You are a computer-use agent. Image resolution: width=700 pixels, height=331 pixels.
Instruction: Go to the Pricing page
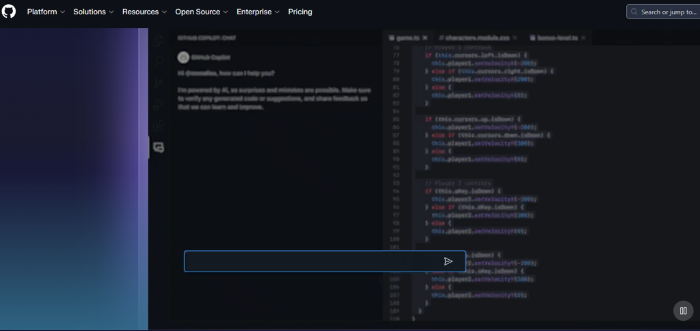click(300, 12)
